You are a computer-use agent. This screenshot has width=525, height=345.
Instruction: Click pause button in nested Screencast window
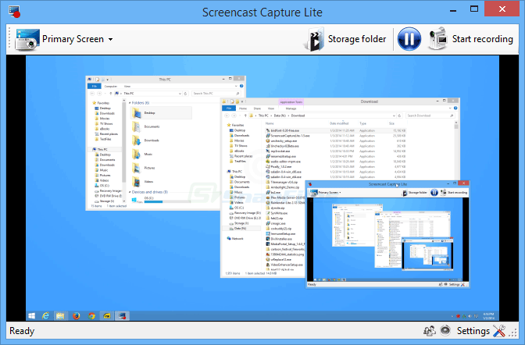[434, 193]
